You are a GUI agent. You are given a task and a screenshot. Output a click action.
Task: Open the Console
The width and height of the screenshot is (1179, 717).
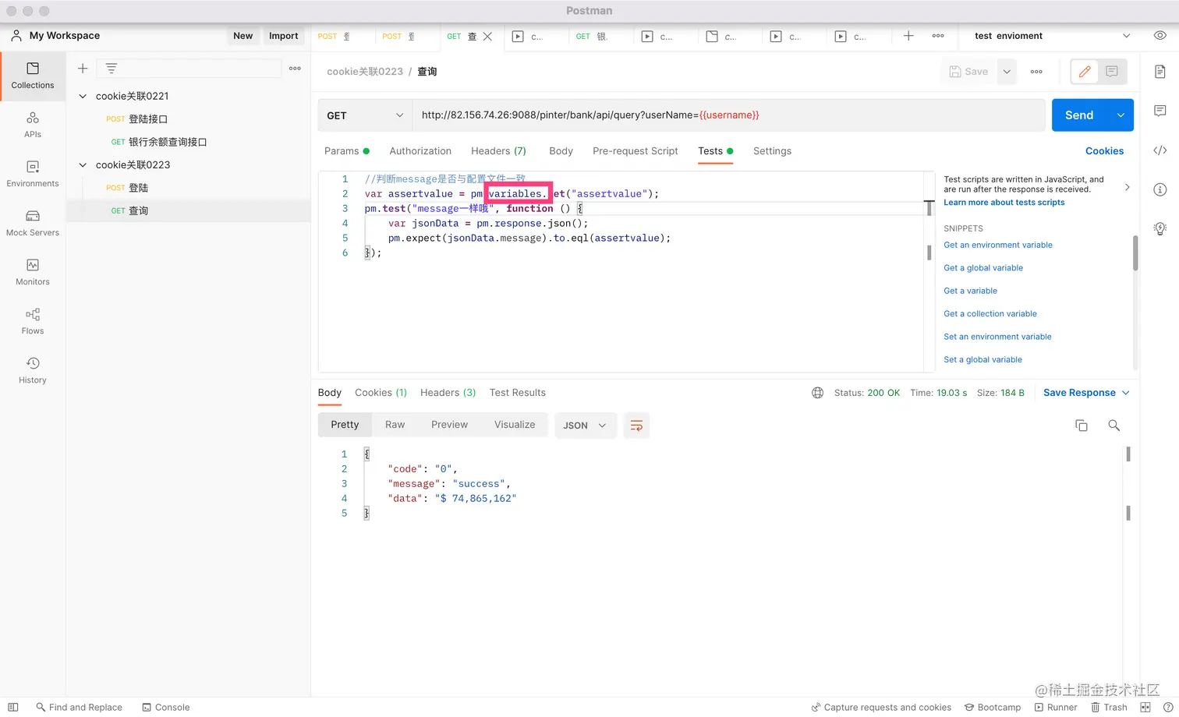165,708
